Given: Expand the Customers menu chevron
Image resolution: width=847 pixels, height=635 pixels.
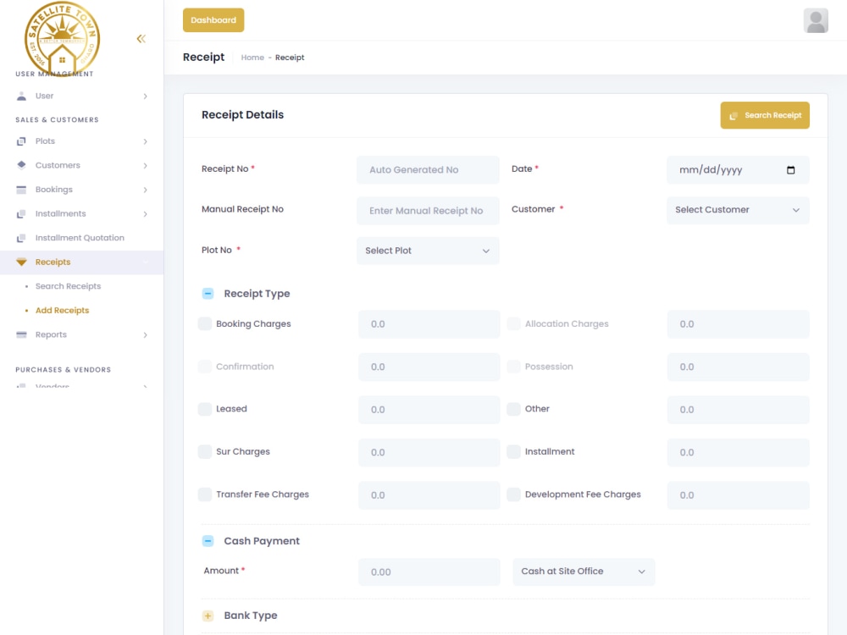Looking at the screenshot, I should click(x=146, y=166).
